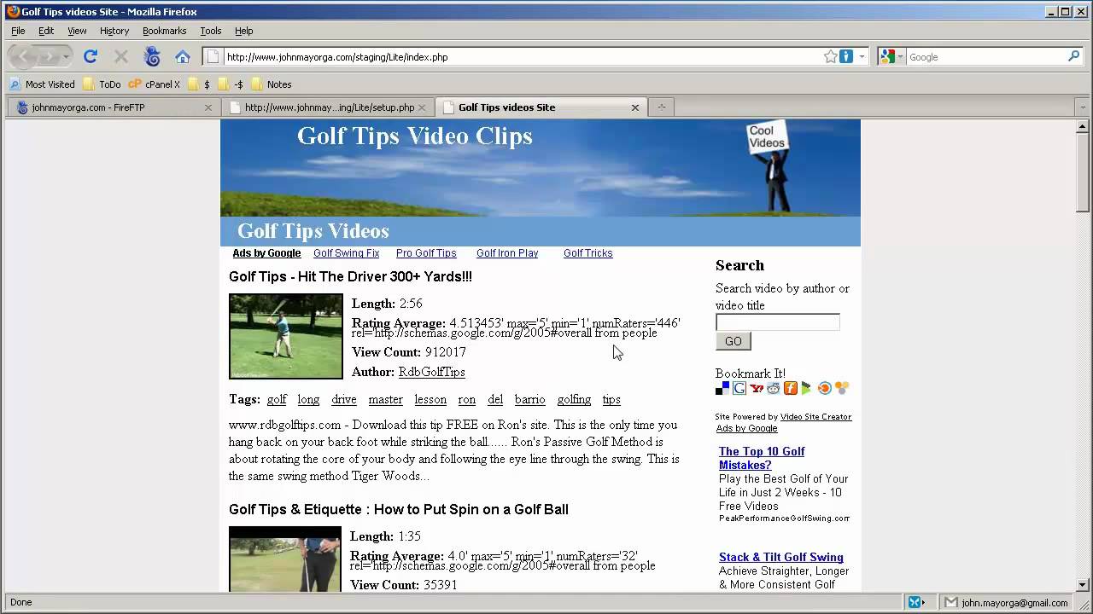1093x614 pixels.
Task: Click the green arrow bookmark icon
Action: [807, 388]
